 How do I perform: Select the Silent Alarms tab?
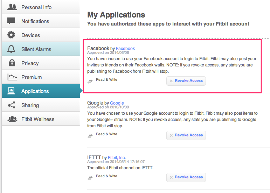click(x=41, y=49)
